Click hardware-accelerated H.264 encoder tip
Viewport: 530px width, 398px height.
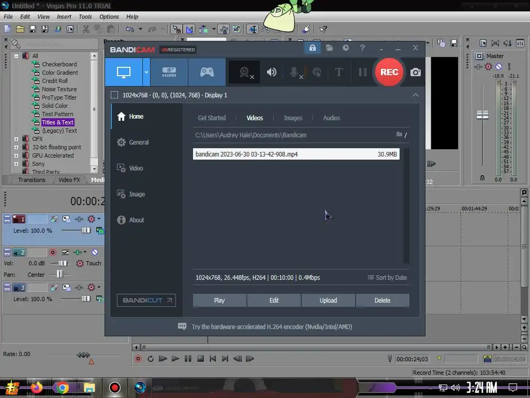pyautogui.click(x=272, y=326)
